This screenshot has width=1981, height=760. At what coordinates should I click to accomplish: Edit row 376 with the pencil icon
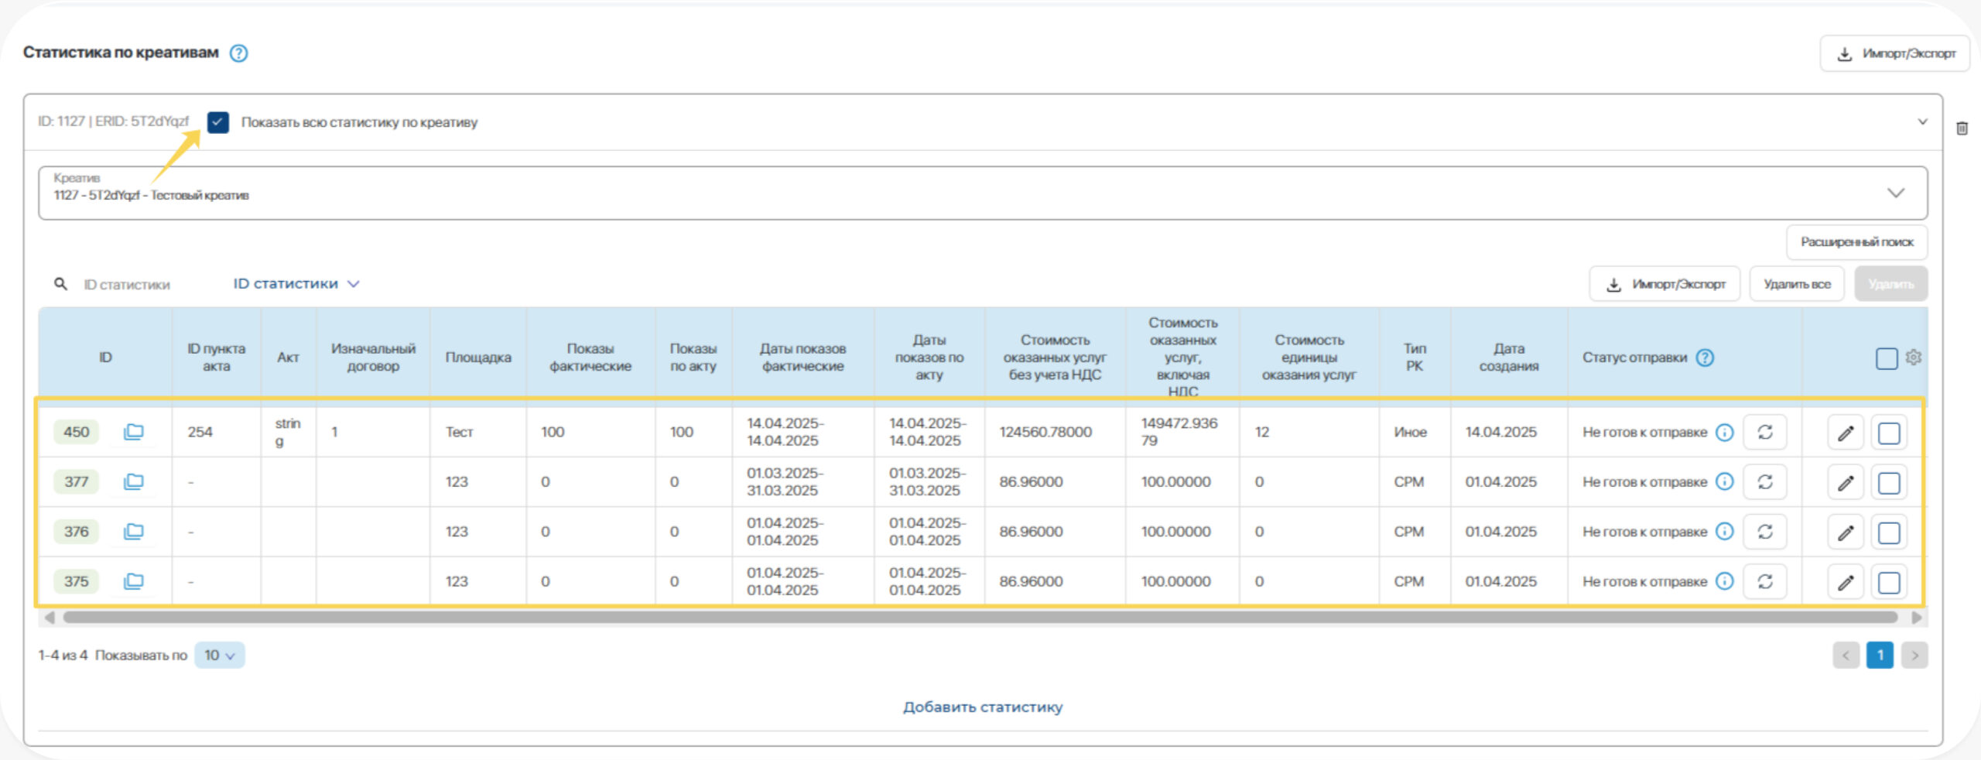click(x=1846, y=532)
